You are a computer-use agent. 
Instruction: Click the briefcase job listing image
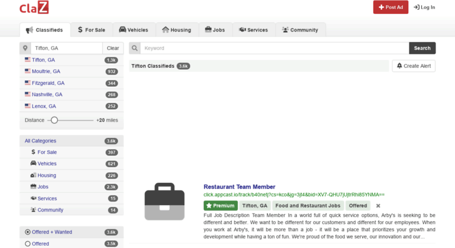tap(165, 201)
